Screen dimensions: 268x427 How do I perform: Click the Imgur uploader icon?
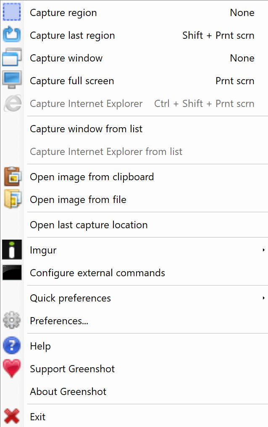[12, 249]
